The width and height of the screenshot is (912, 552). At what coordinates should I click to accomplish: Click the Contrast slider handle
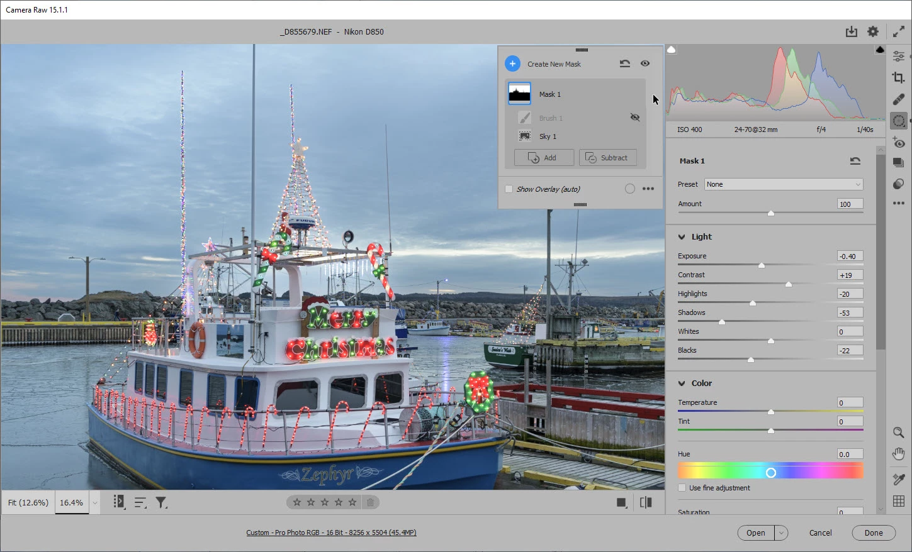coord(789,284)
